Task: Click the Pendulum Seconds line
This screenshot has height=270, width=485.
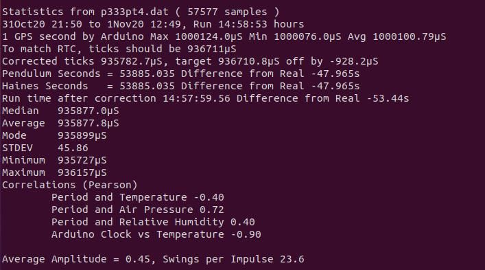Action: click(x=181, y=74)
